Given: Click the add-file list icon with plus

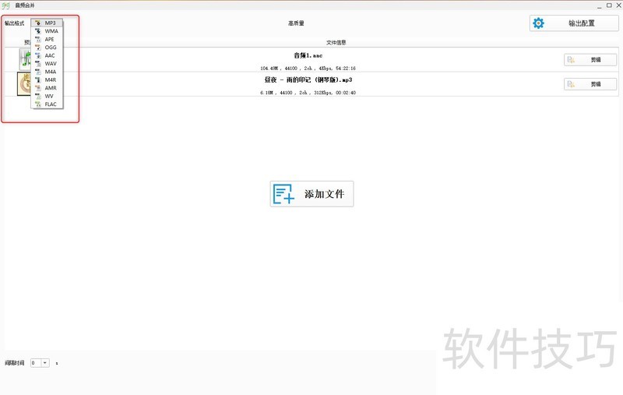Looking at the screenshot, I should tap(283, 194).
